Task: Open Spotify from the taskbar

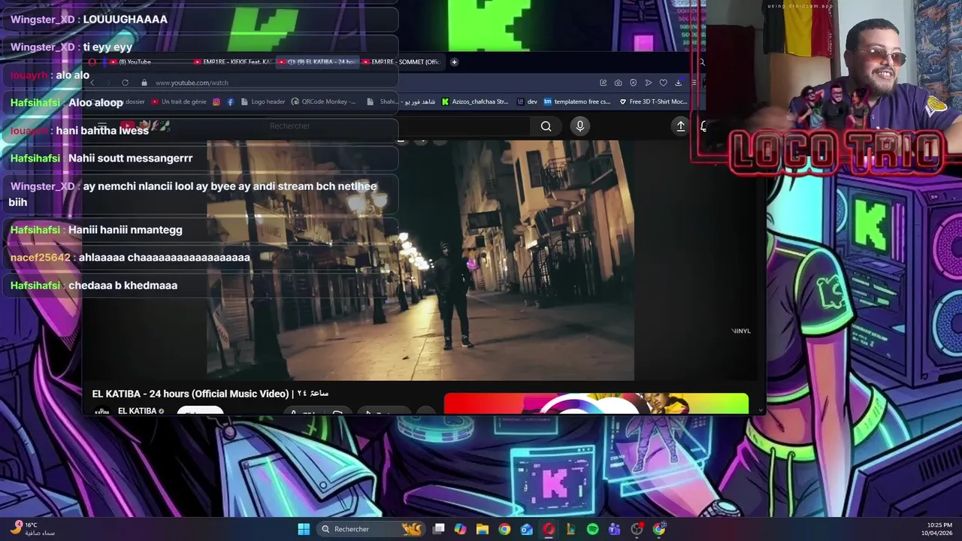Action: [592, 529]
